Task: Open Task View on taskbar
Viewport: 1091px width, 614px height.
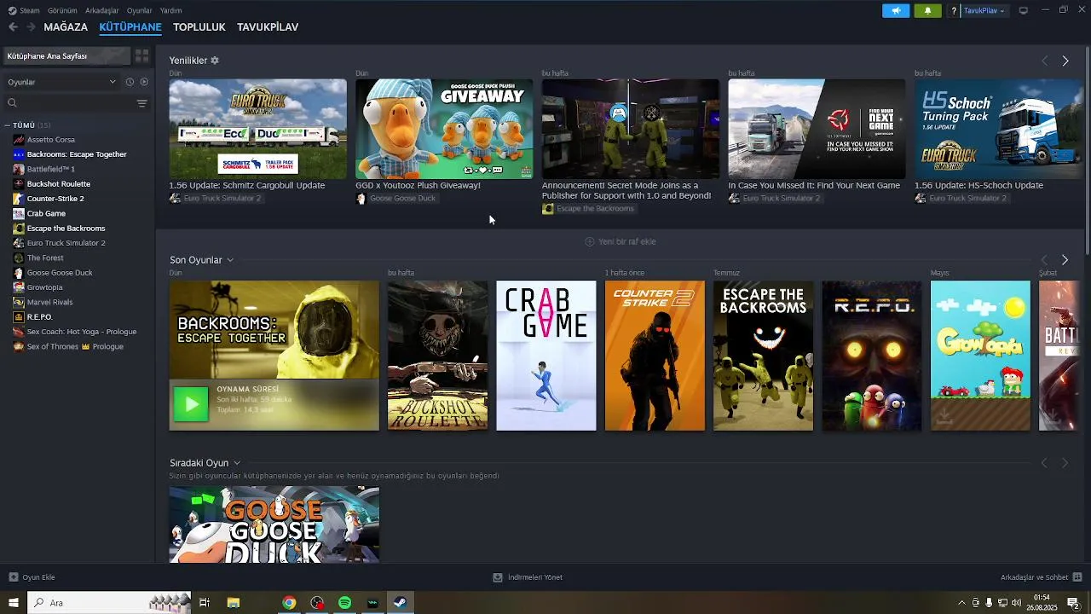Action: (x=205, y=603)
